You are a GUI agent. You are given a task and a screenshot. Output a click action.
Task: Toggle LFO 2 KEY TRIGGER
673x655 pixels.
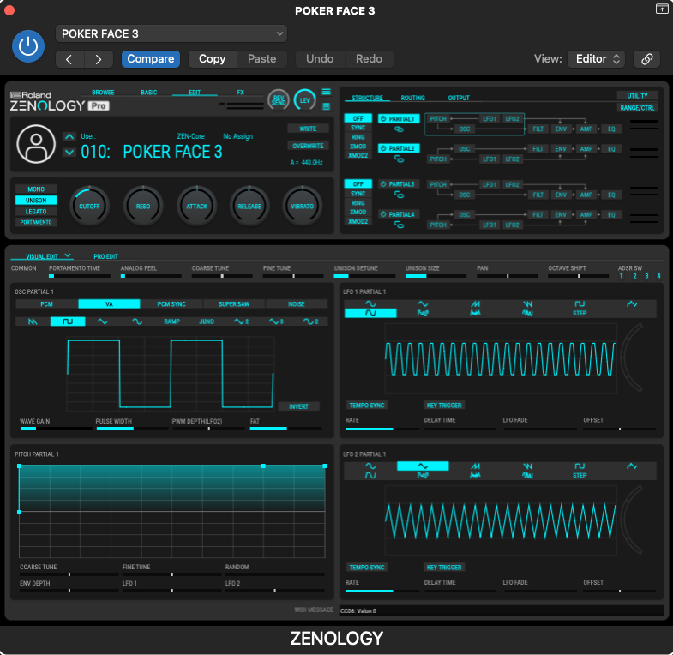pyautogui.click(x=444, y=568)
